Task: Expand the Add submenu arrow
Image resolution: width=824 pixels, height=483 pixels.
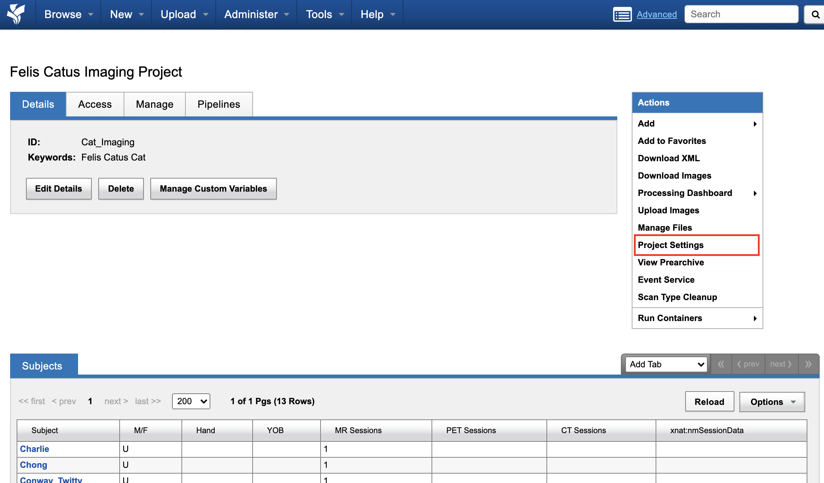Action: (x=755, y=124)
